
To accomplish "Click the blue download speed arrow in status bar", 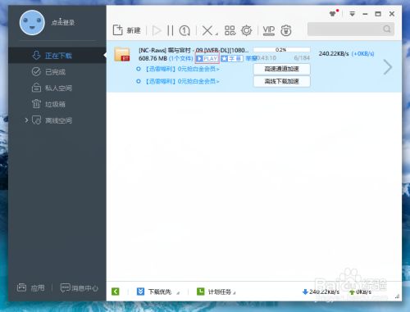I will tap(305, 292).
